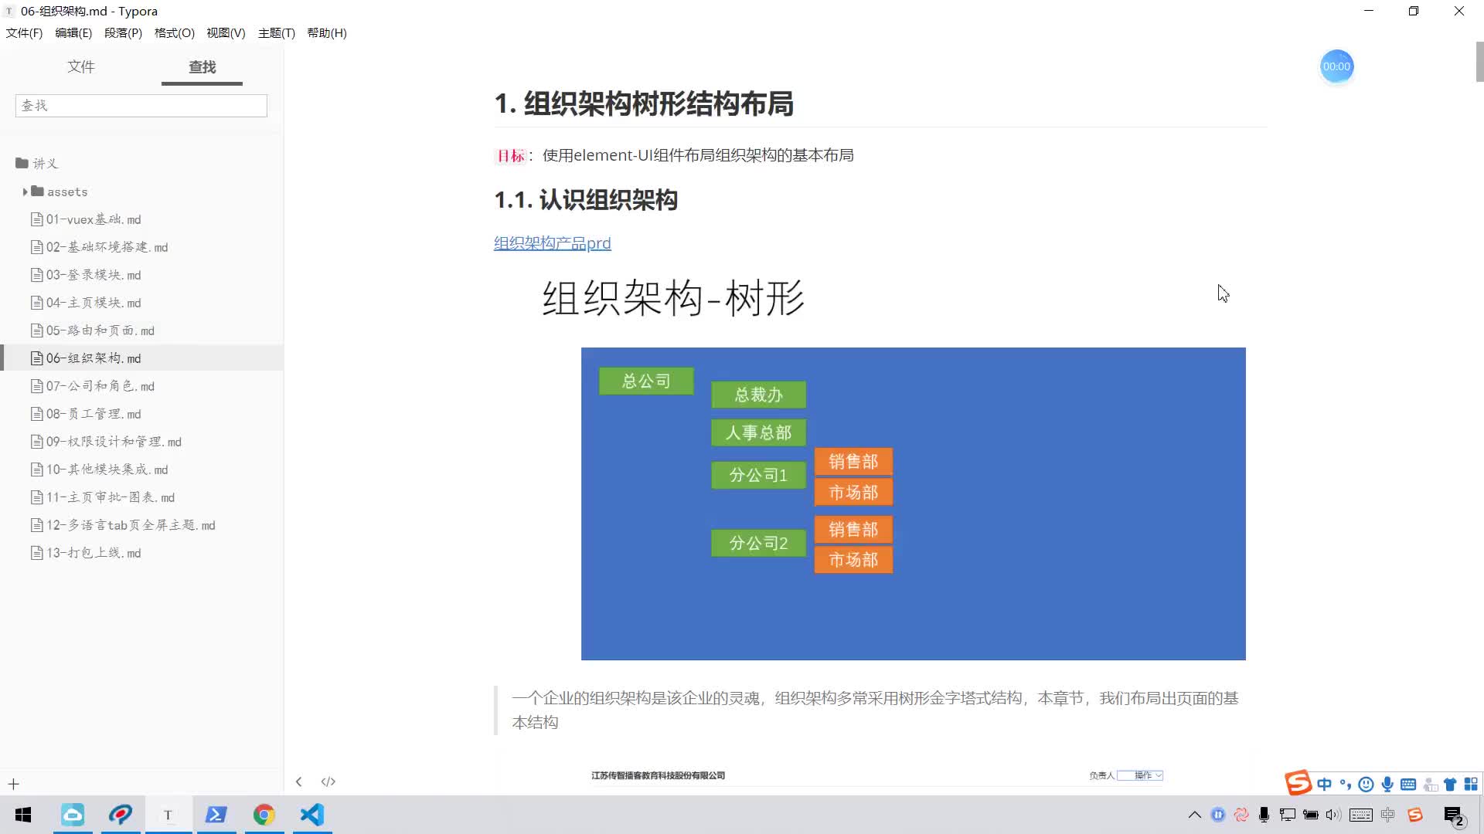Viewport: 1484px width, 834px height.
Task: Switch to the 文件 sidebar tab
Action: tap(81, 67)
